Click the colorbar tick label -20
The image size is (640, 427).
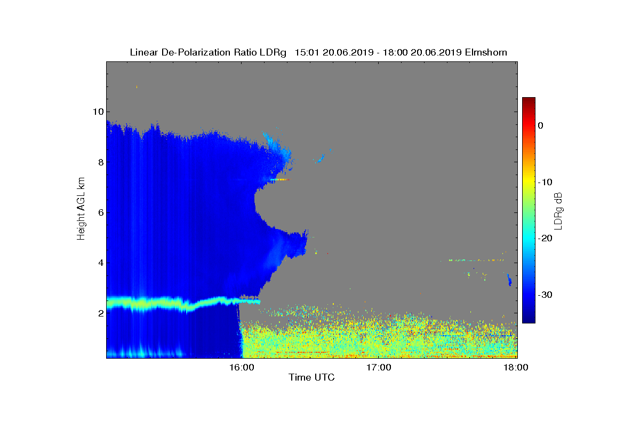545,239
